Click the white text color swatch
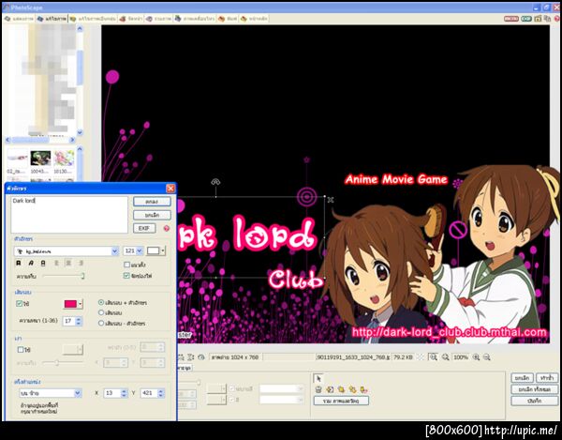Screen dimensions: 562x440 pyautogui.click(x=153, y=250)
